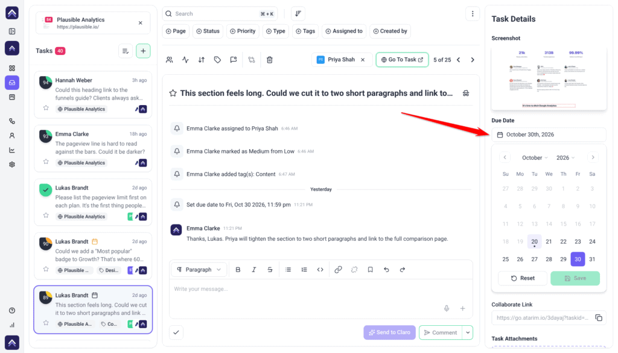Screen dimensions: 618x353
Task: Add Status filter
Action: 208,31
